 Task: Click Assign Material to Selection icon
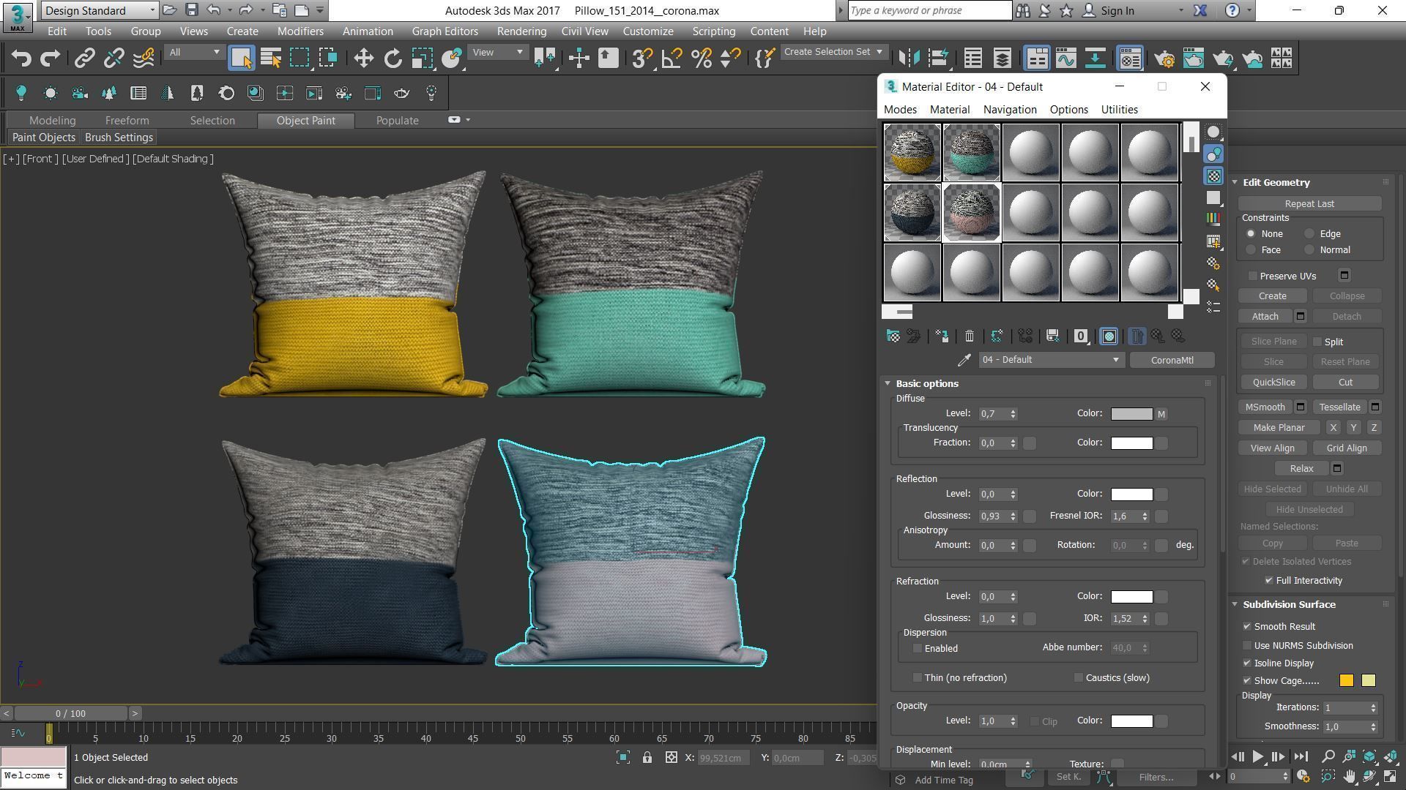click(942, 336)
